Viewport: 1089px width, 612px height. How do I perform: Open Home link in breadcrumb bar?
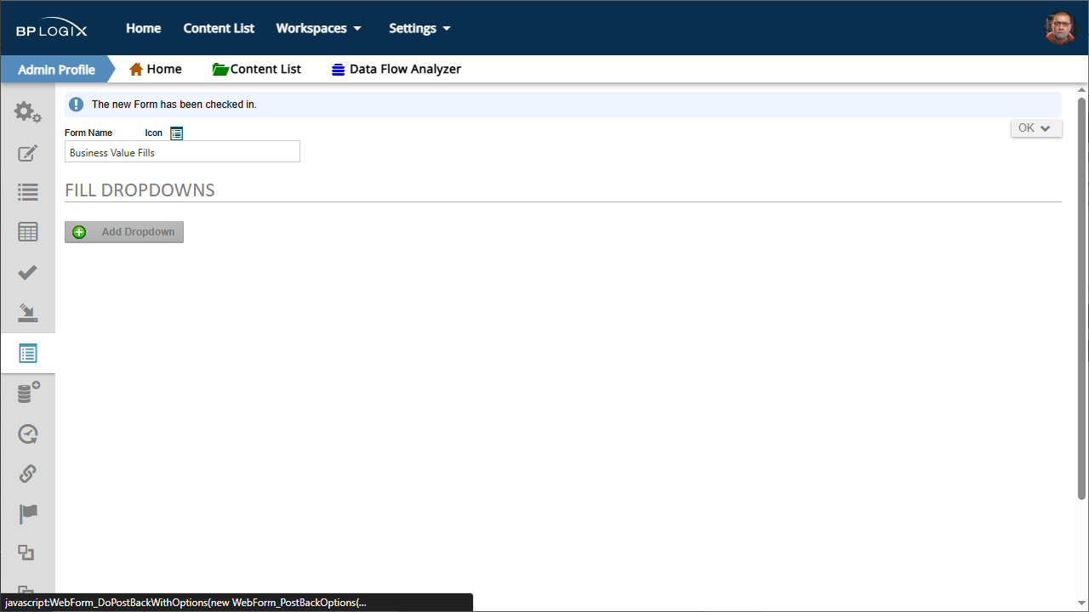(155, 69)
